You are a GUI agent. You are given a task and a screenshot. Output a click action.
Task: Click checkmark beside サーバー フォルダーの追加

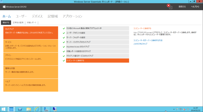[x=64, y=38]
